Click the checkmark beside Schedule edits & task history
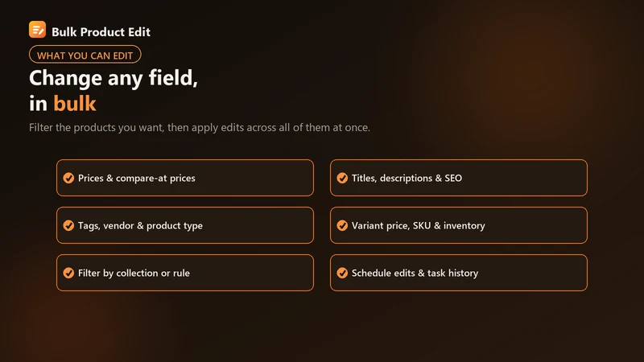This screenshot has height=362, width=644. (342, 273)
